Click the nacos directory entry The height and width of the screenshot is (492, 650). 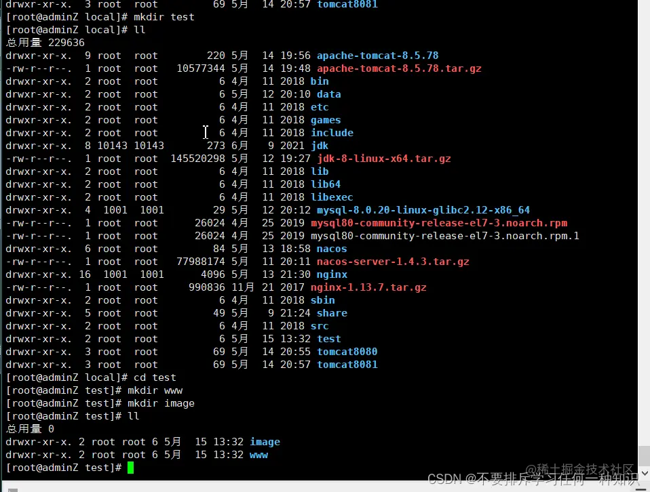[x=332, y=249]
